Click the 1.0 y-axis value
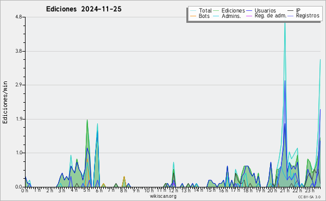Image resolution: width=326 pixels, height=201 pixels. [18, 153]
